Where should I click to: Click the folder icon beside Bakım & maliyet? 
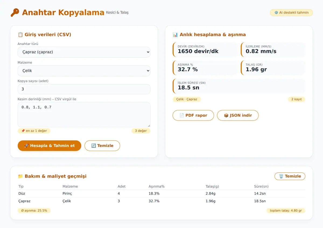tap(20, 176)
